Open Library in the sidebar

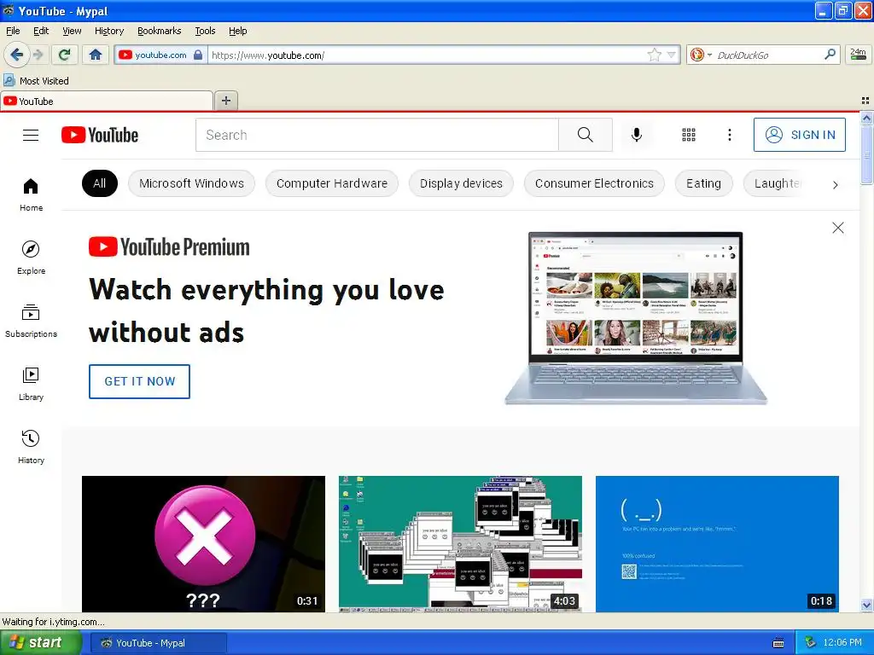pyautogui.click(x=31, y=384)
